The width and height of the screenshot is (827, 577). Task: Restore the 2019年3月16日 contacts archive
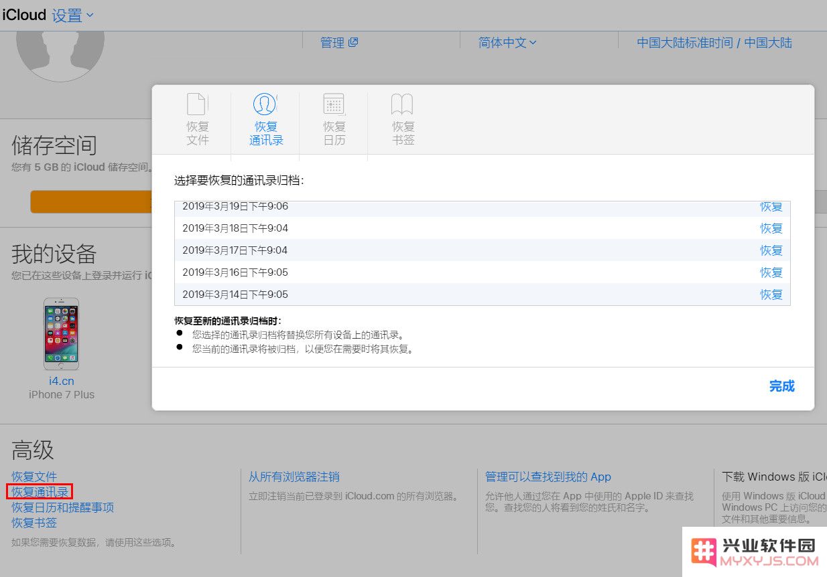pyautogui.click(x=771, y=272)
